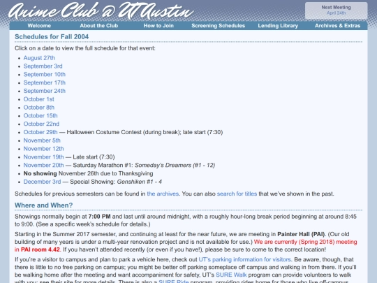Open UT's parking information for visitors

[x=245, y=260]
